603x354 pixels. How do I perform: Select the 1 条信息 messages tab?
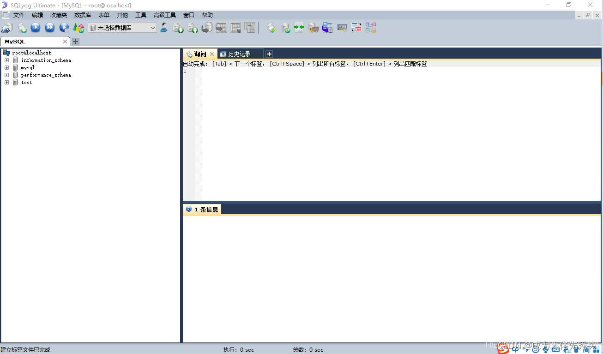[x=202, y=210]
